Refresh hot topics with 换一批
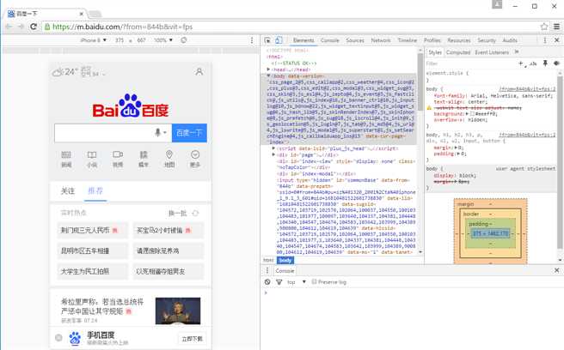564x350 pixels. click(x=183, y=214)
